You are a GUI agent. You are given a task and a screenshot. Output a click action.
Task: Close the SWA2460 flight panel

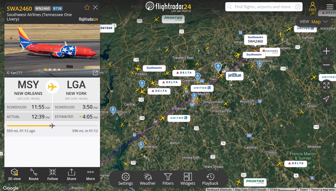(x=95, y=8)
